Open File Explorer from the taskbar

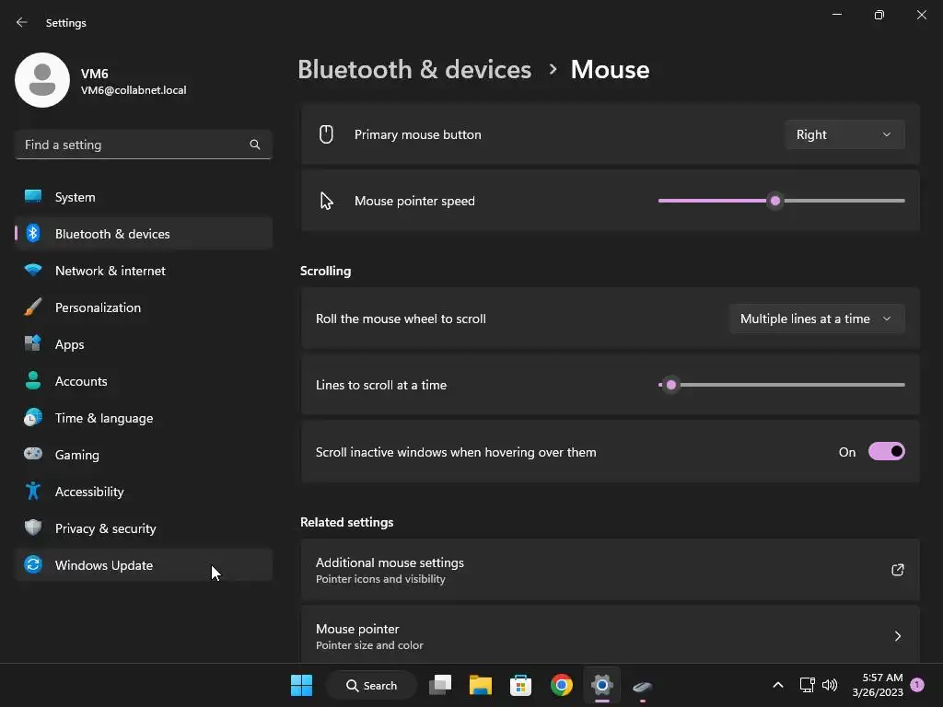point(481,685)
